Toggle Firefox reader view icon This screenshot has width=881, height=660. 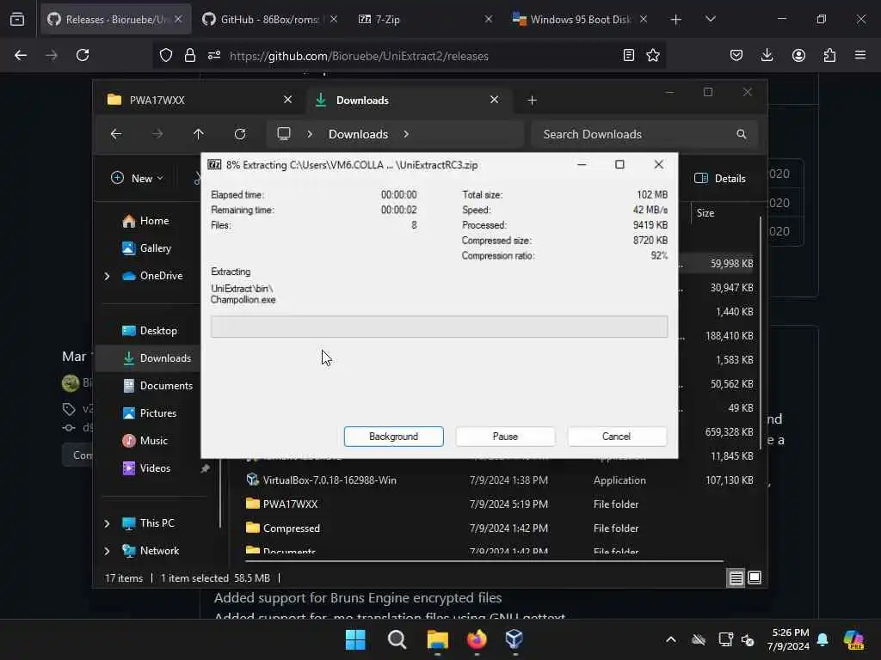point(629,55)
